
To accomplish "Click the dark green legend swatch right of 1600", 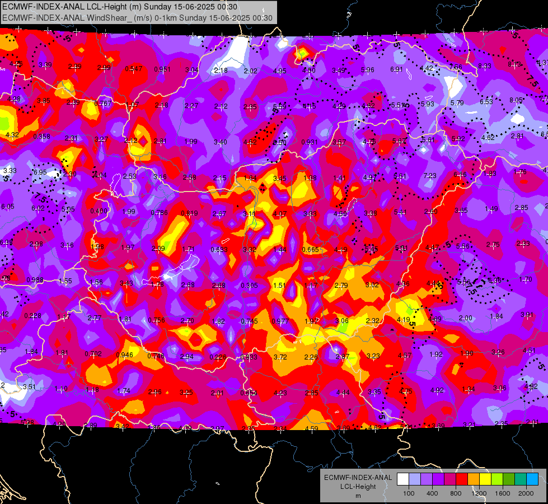I will click(x=509, y=479).
